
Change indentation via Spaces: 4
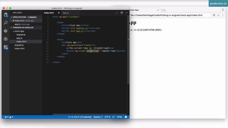98,117
